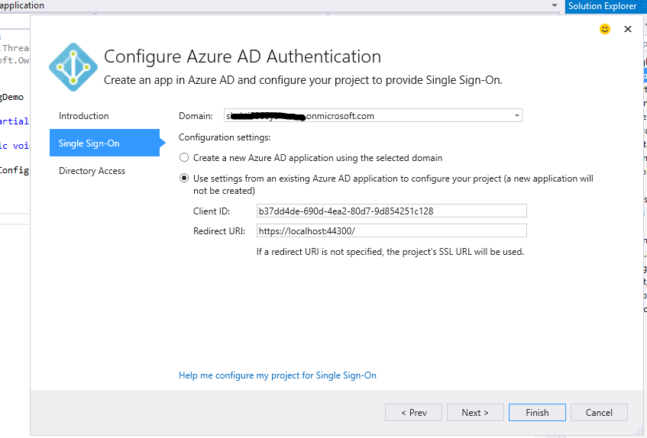Expand the Domain dropdown list

[517, 116]
